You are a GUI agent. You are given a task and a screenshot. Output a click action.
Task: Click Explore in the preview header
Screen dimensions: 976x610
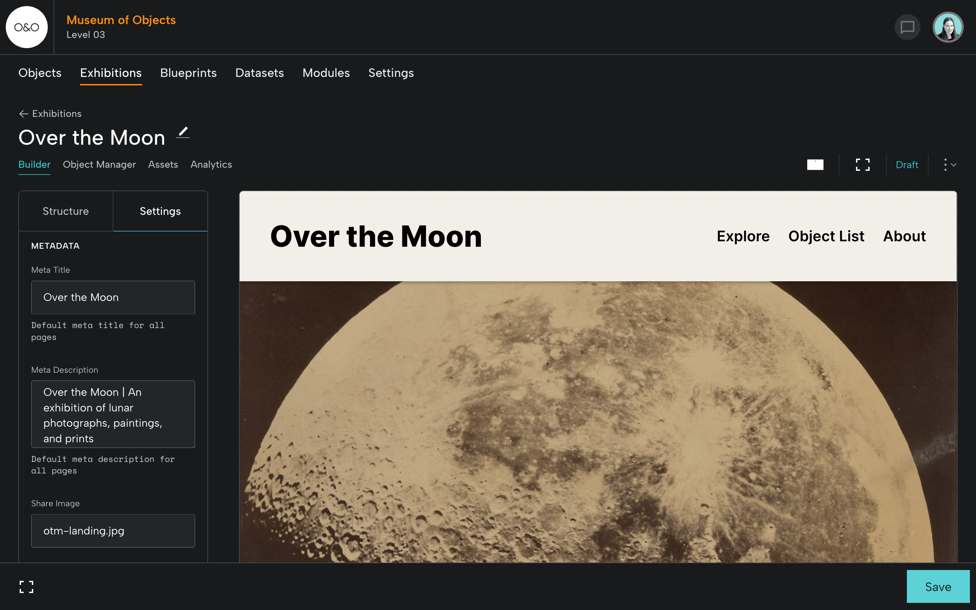[743, 236]
